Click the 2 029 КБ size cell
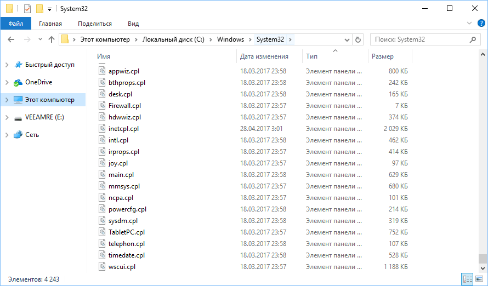488x286 pixels. point(395,129)
